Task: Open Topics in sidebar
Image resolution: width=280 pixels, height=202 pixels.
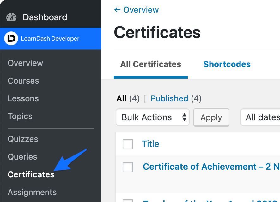Action: pos(20,116)
